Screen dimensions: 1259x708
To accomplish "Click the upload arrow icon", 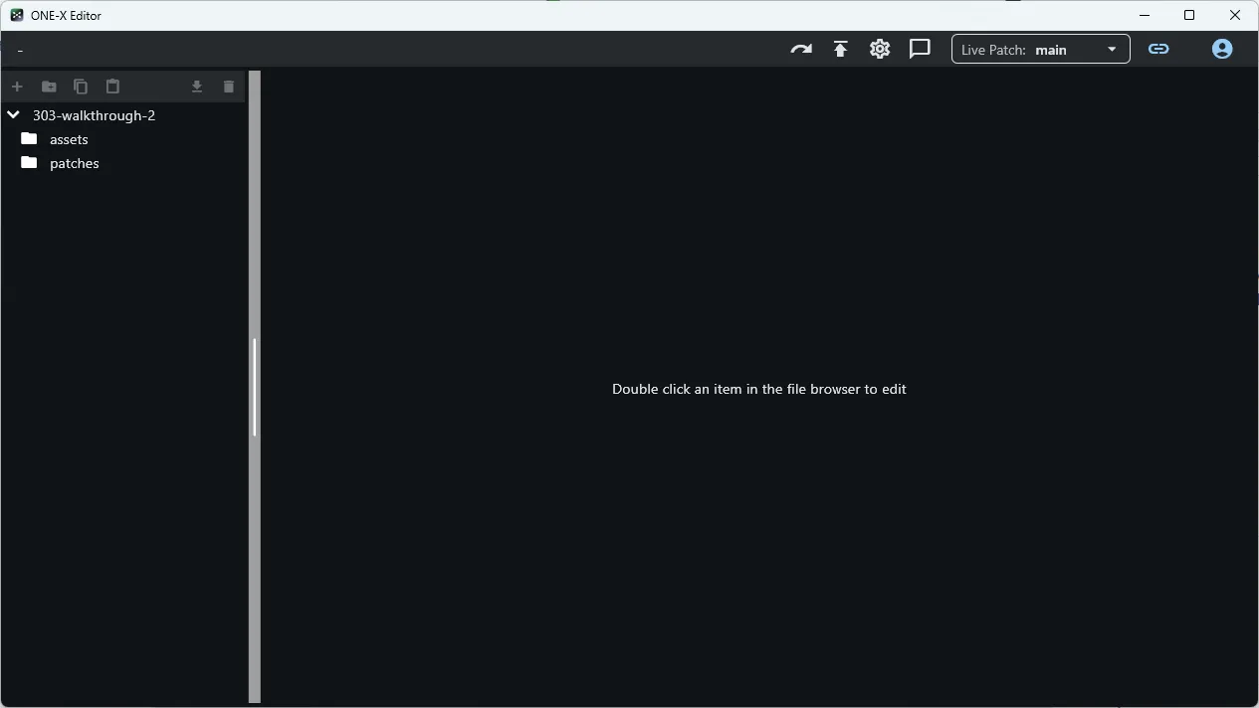I will pyautogui.click(x=841, y=49).
